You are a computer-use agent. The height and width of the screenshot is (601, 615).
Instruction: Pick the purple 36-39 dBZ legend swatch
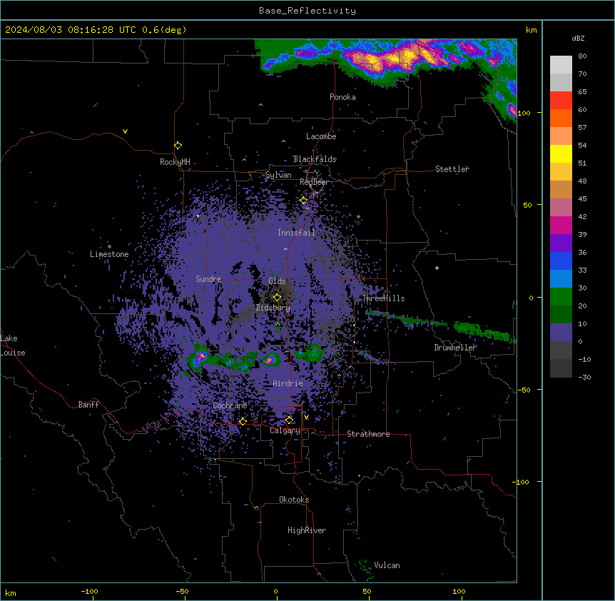point(561,243)
